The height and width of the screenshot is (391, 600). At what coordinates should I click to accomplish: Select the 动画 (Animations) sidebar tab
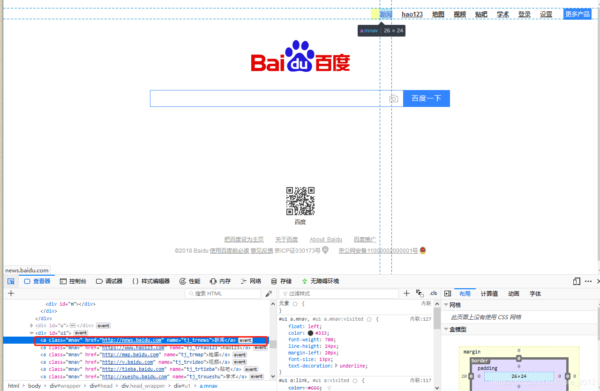point(514,293)
